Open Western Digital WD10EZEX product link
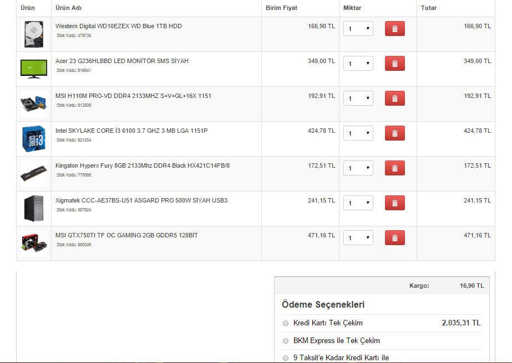The height and width of the screenshot is (363, 512). [x=119, y=26]
